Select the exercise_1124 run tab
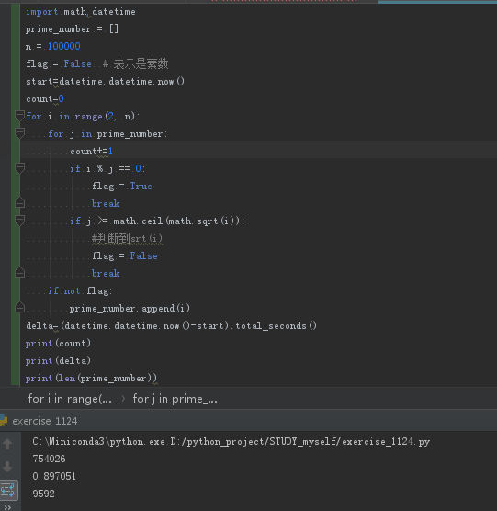The image size is (497, 511). point(45,421)
